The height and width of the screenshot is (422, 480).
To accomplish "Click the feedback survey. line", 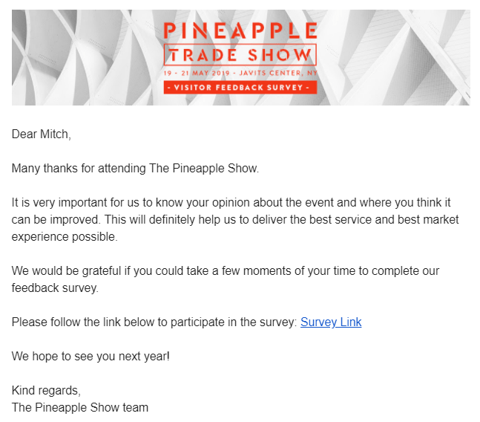I will pyautogui.click(x=55, y=288).
